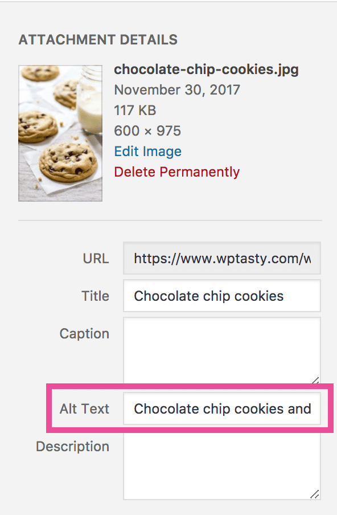Viewport: 337px width, 515px height.
Task: Click inside the Title input field
Action: [221, 296]
